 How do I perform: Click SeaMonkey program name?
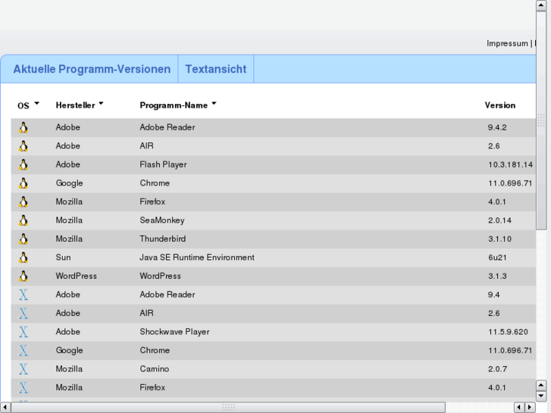tap(162, 221)
